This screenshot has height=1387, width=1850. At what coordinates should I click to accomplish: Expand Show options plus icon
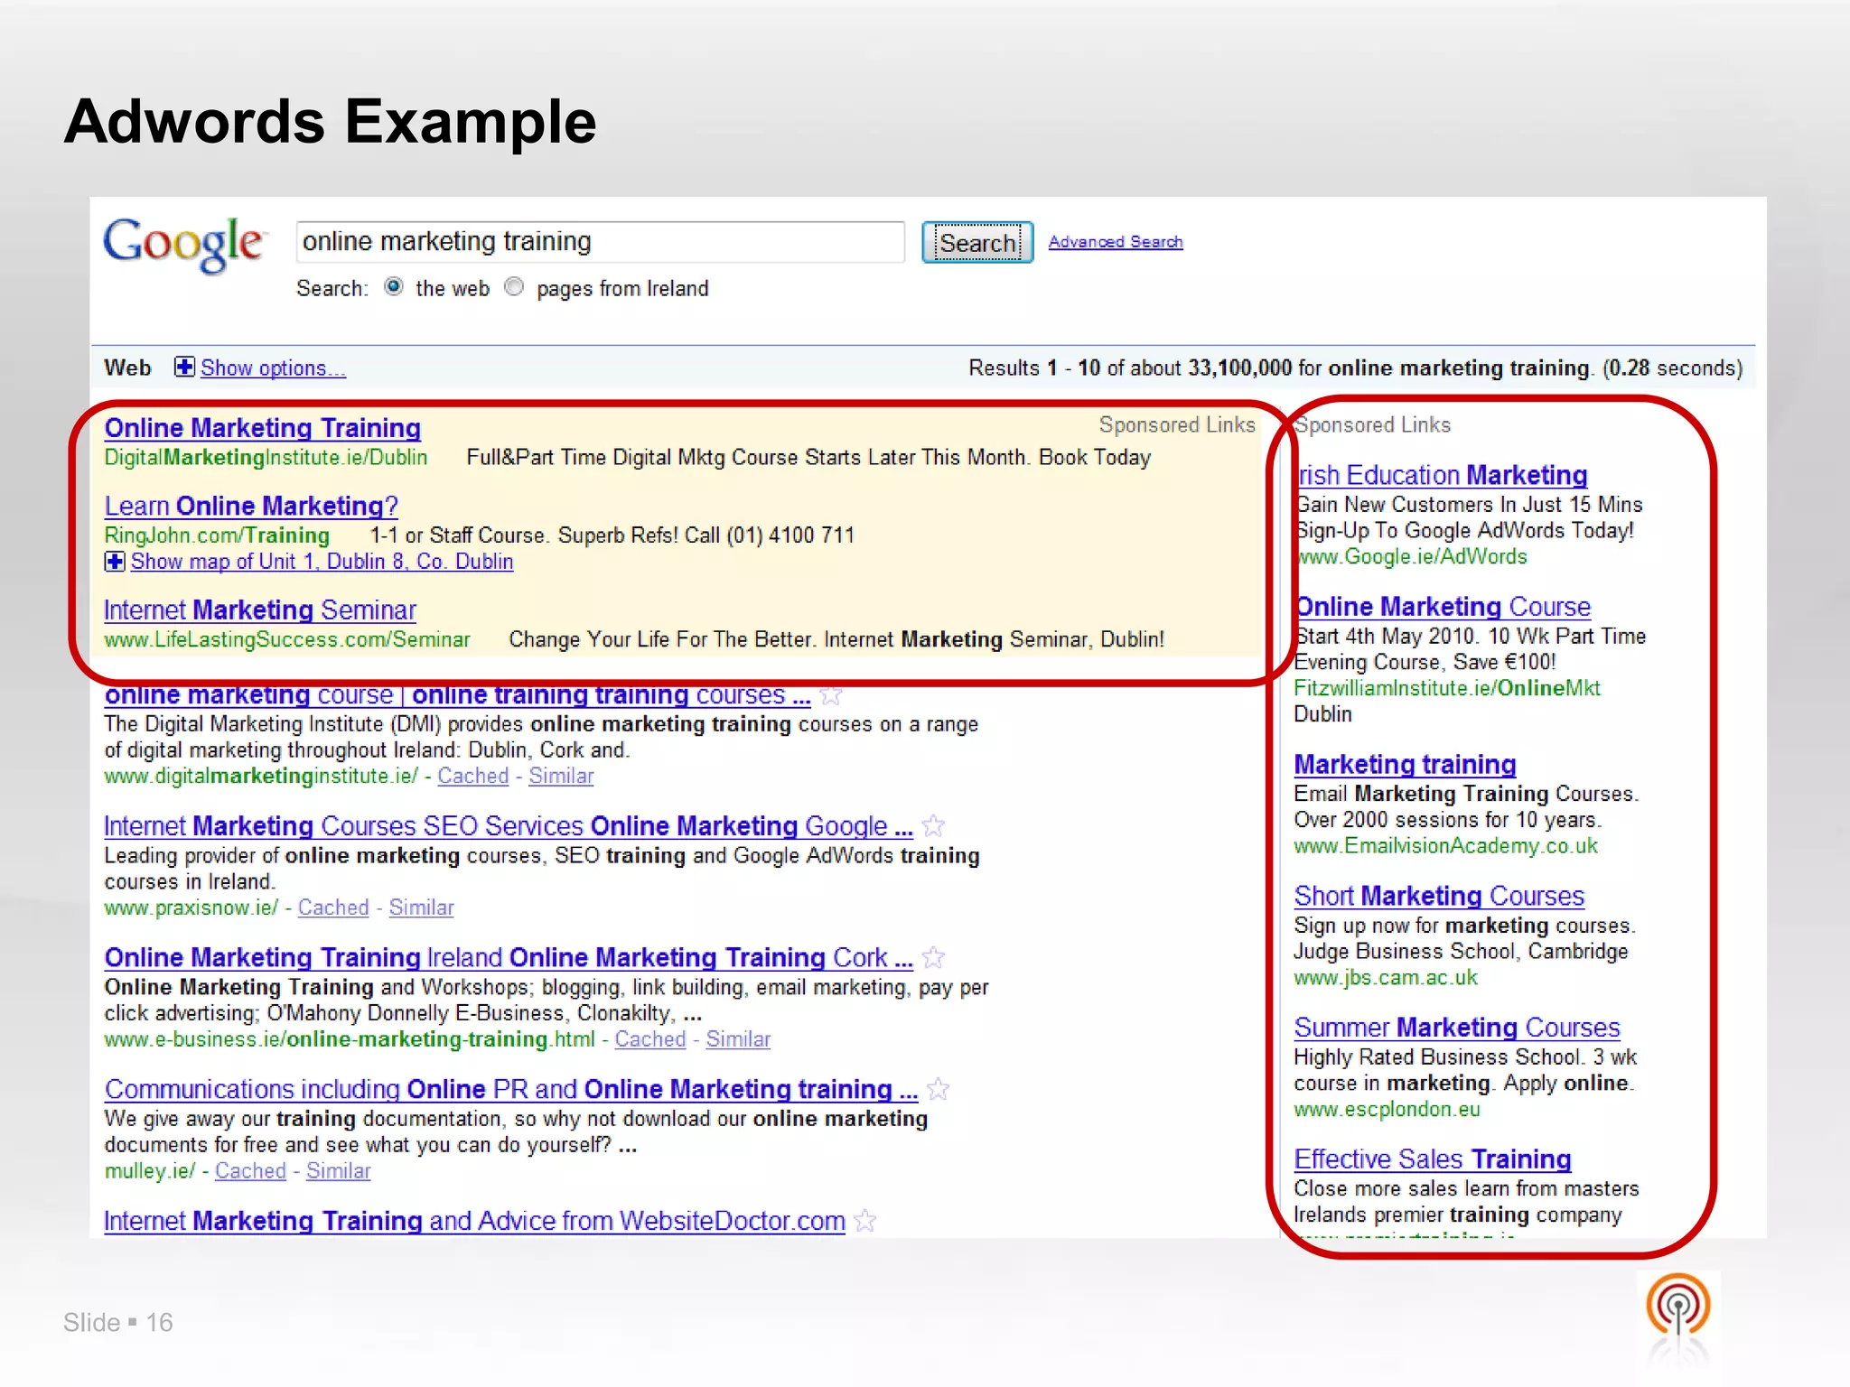point(184,367)
